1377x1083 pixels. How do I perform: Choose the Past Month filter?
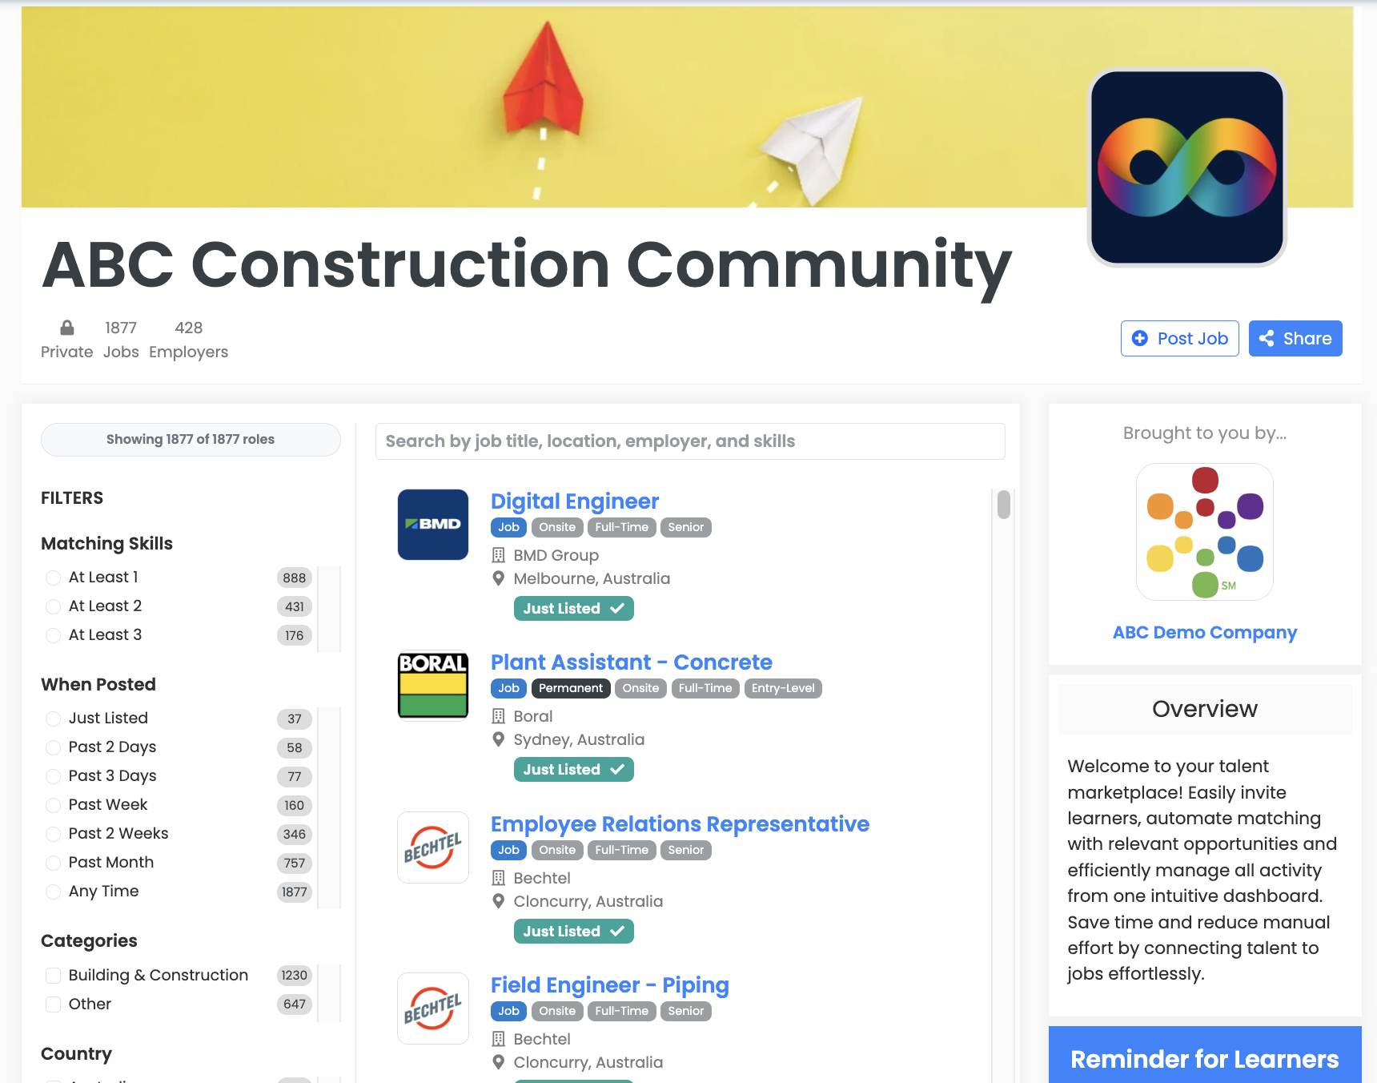point(54,863)
